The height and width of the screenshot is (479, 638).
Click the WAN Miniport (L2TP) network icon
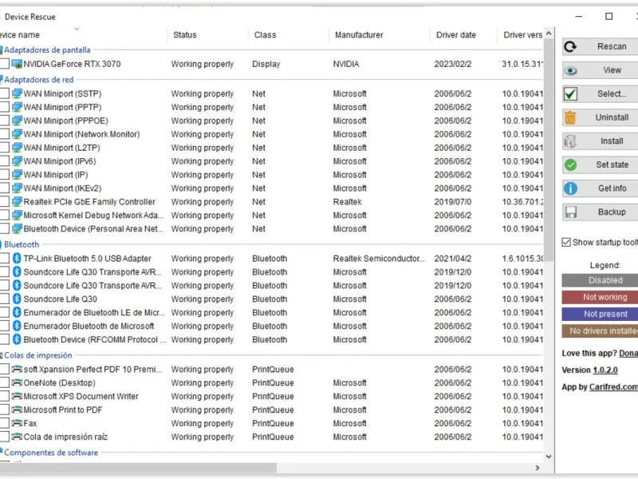coord(17,148)
